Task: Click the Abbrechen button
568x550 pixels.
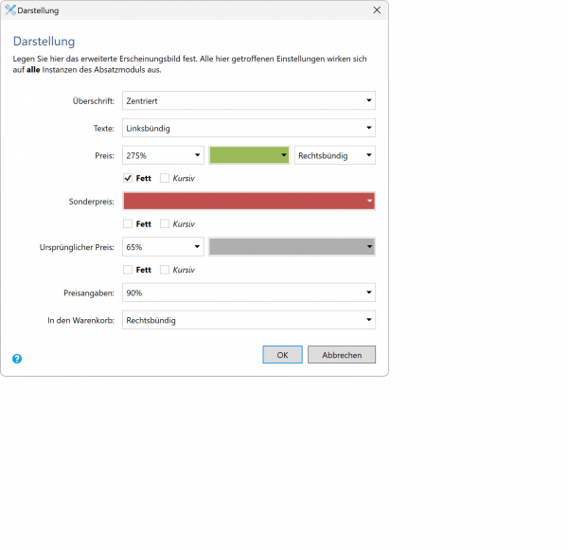Action: pyautogui.click(x=341, y=355)
